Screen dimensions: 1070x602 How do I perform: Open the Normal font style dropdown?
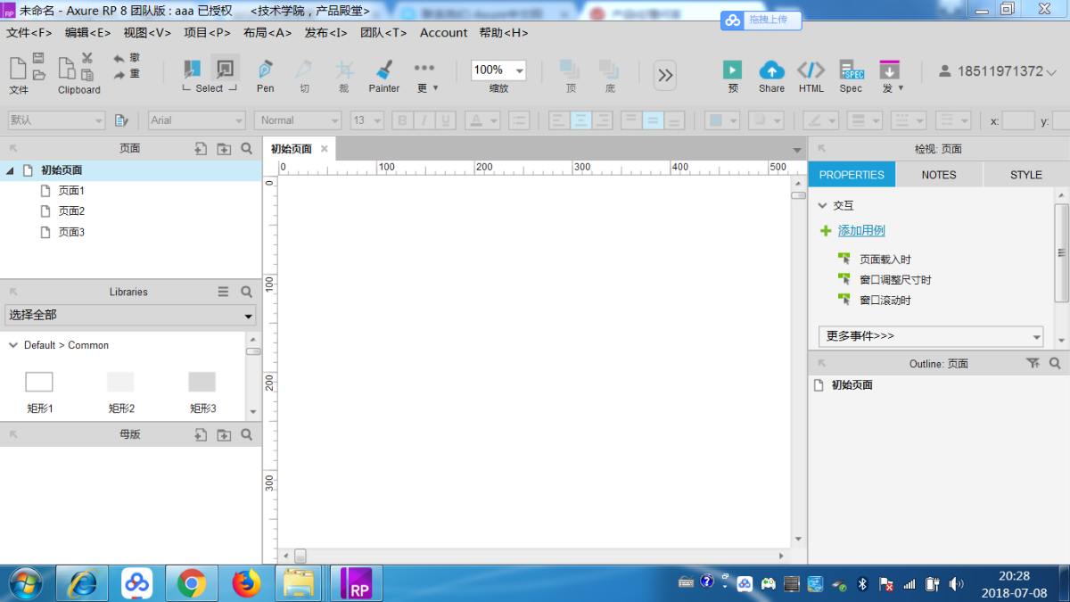click(298, 120)
